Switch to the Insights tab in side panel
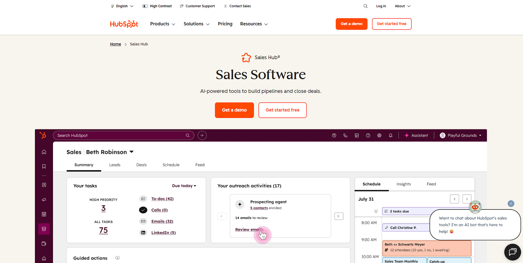The height and width of the screenshot is (263, 523). [x=404, y=184]
